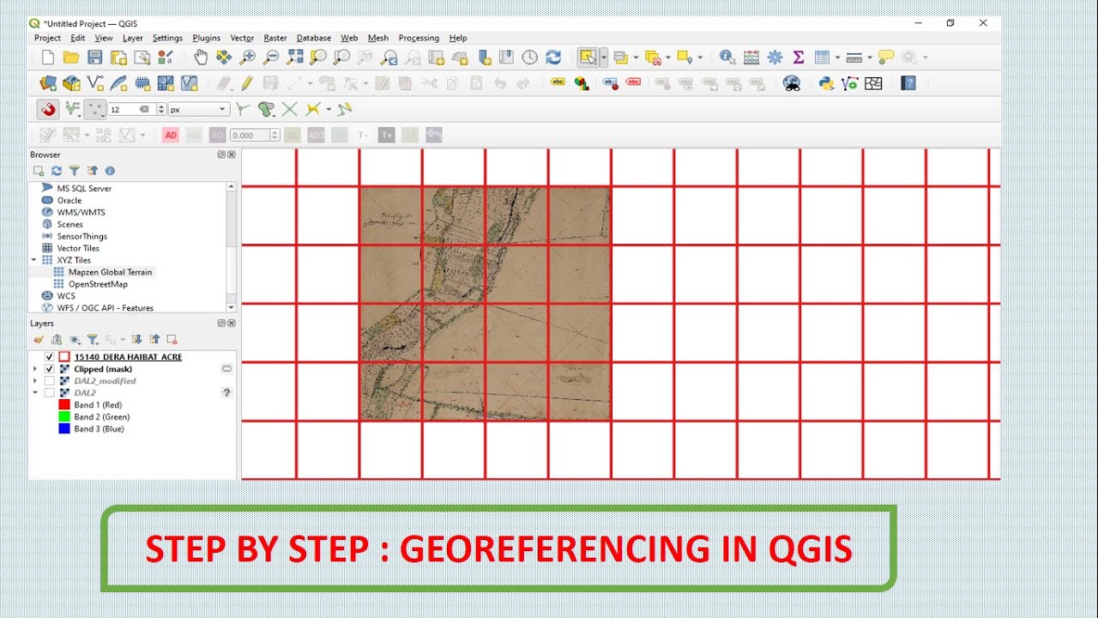This screenshot has height=618, width=1098.
Task: Open the Help book icon in the toolbar
Action: (909, 83)
